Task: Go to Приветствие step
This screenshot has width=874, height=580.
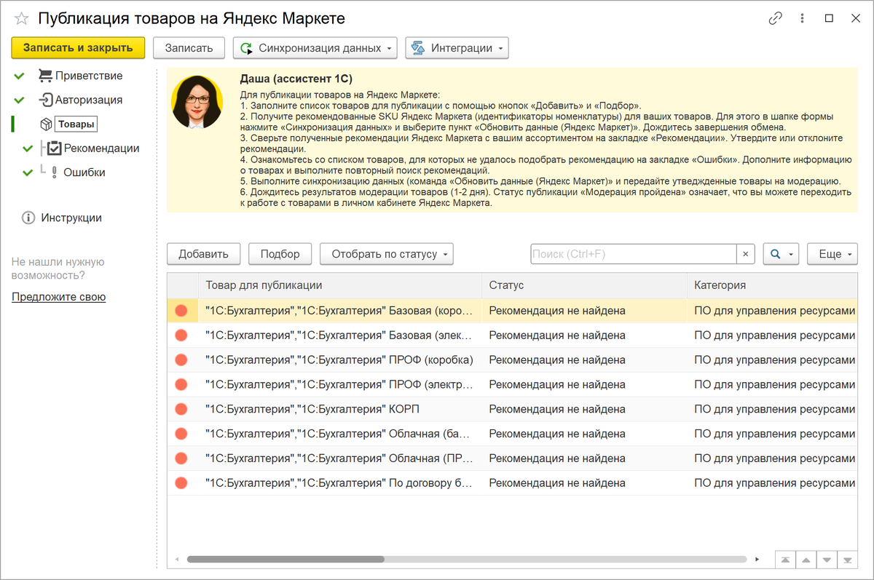Action: click(x=89, y=76)
